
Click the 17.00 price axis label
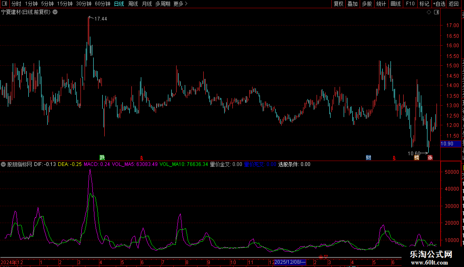click(453, 25)
